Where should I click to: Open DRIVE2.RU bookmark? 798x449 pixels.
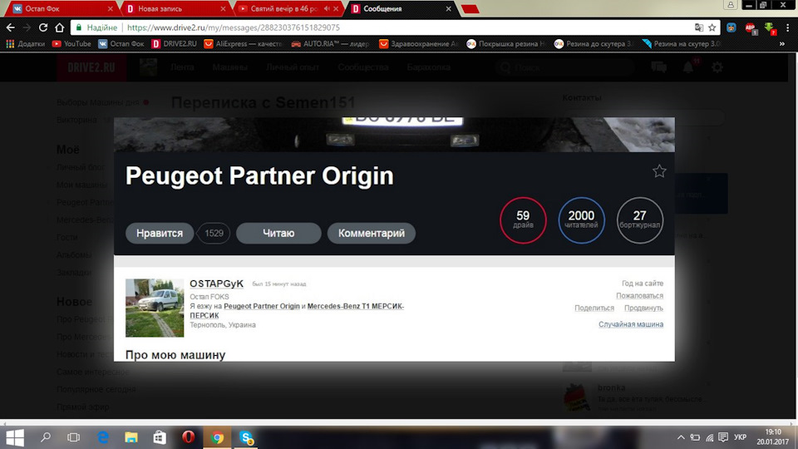[174, 44]
